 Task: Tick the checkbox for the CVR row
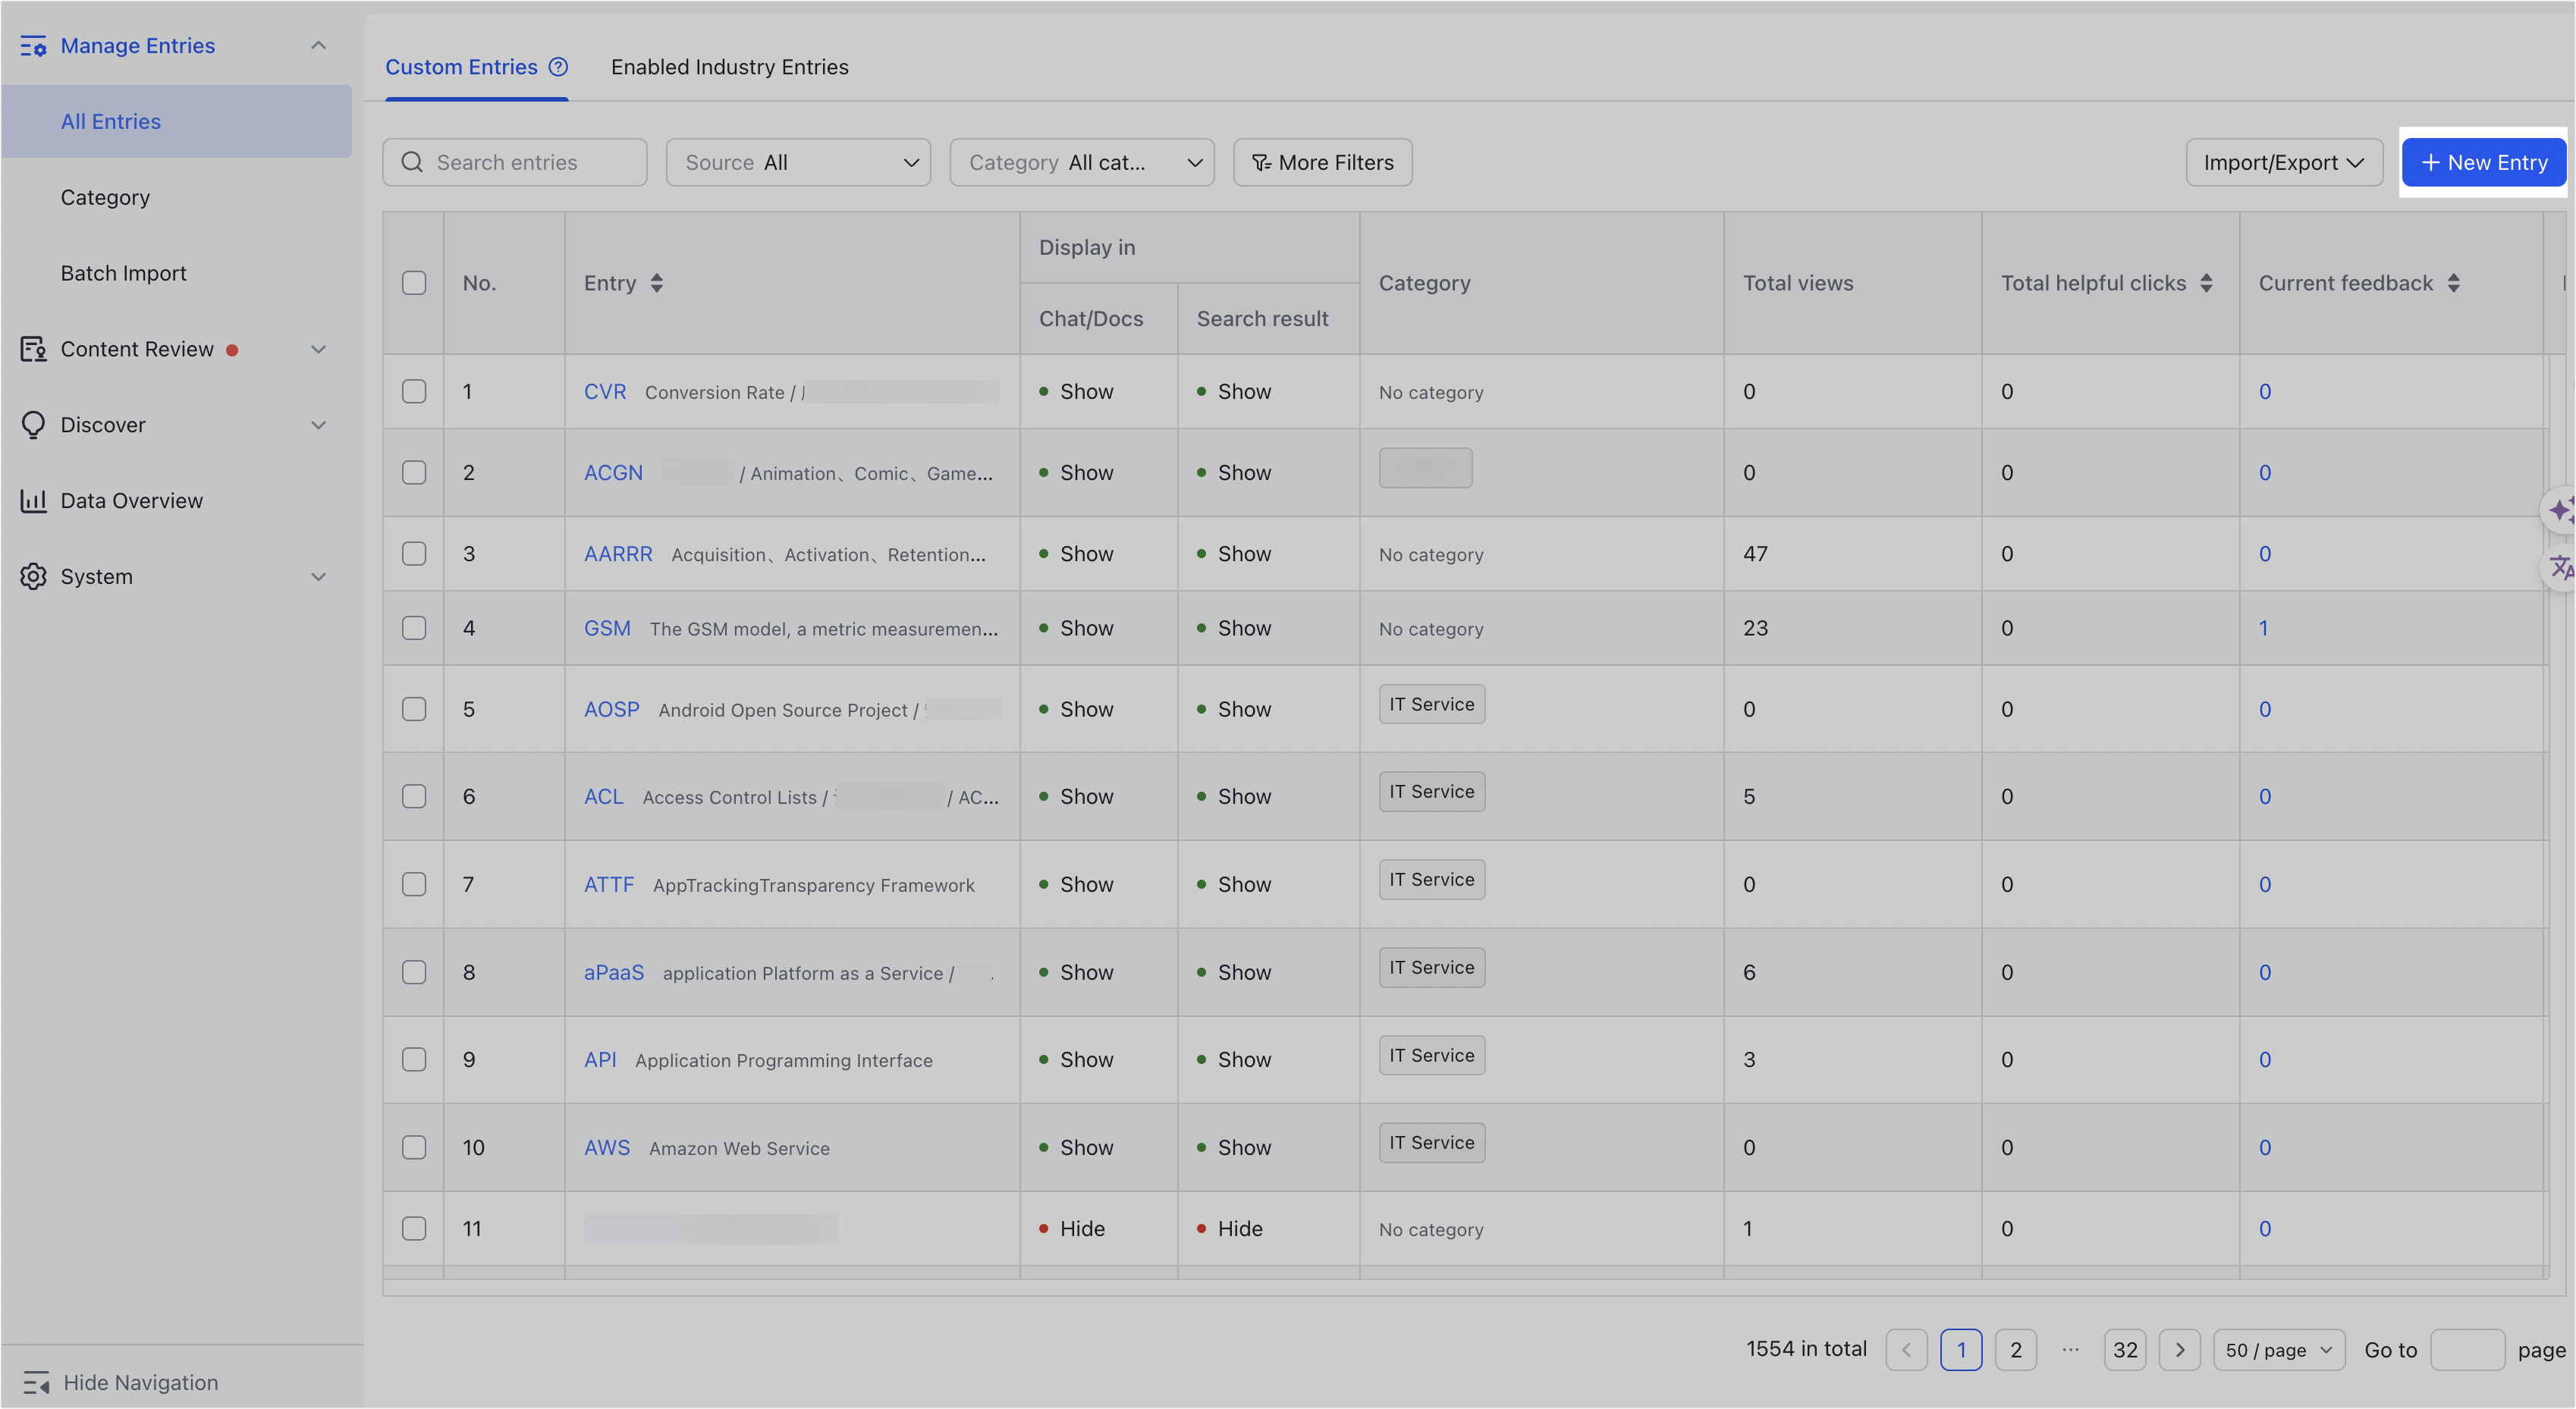[x=414, y=391]
